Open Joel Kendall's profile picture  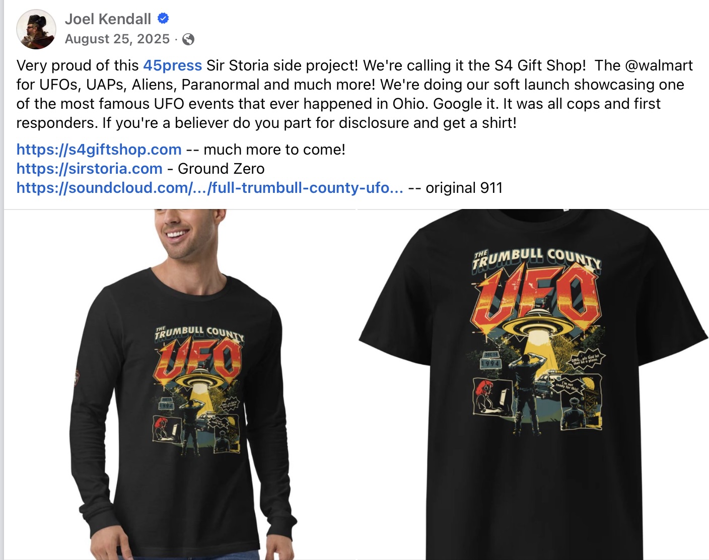36,29
